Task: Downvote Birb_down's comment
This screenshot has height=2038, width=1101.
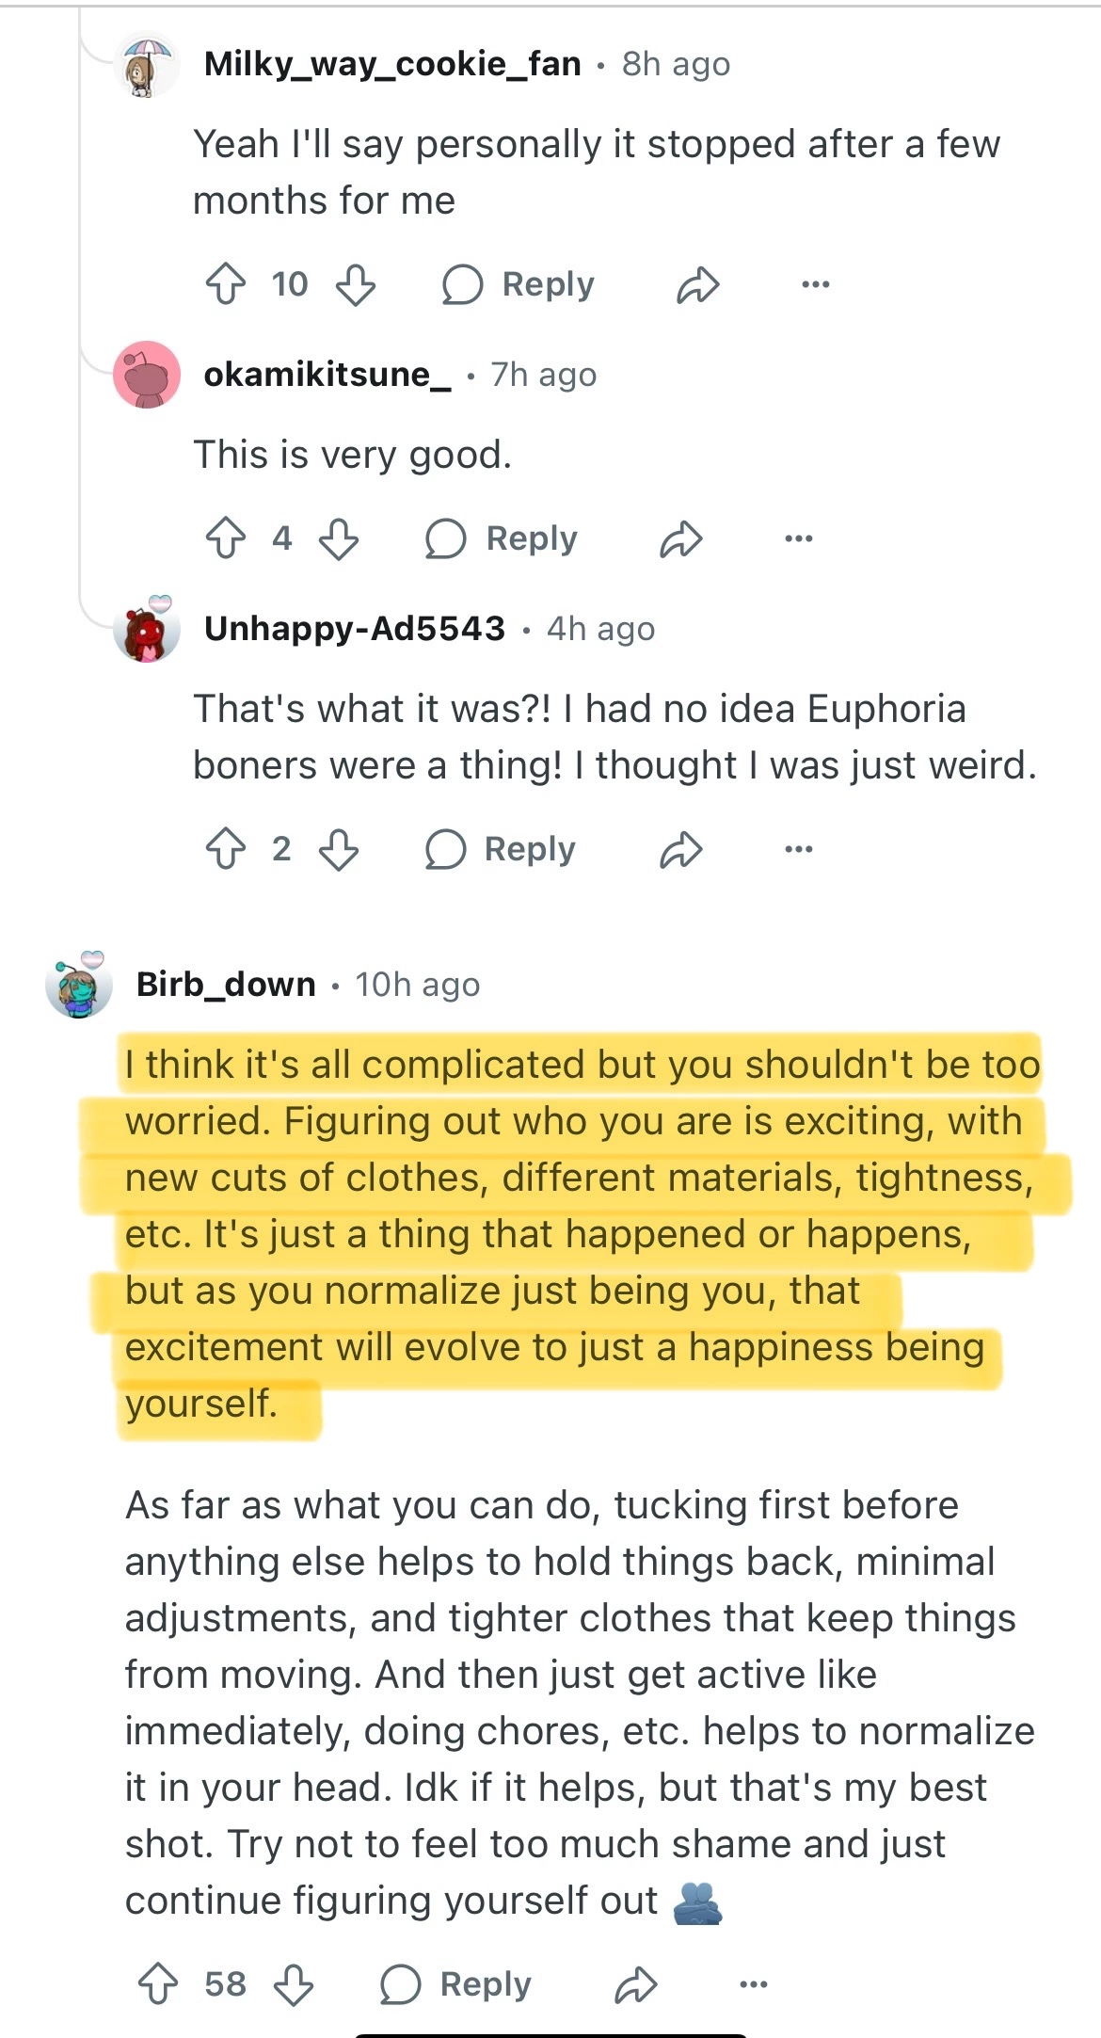Action: pyautogui.click(x=293, y=1984)
